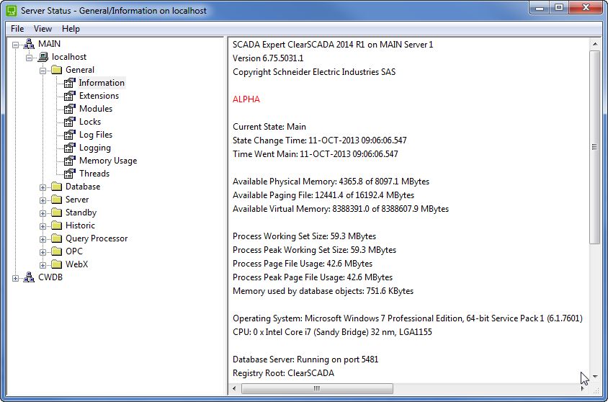Open the File menu
The width and height of the screenshot is (608, 402).
point(17,29)
